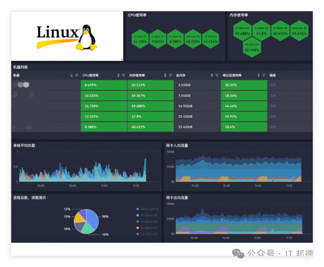Image resolution: width=324 pixels, height=267 pixels.
Task: Open 详情 link for the 12.155% CPU row
Action: [x=272, y=117]
